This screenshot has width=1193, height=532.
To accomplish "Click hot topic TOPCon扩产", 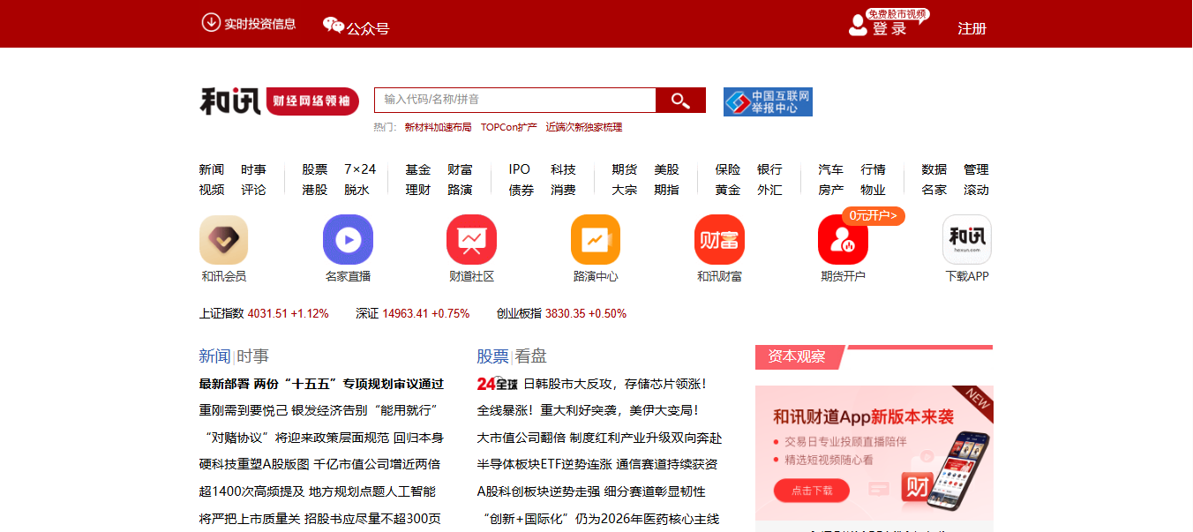I will click(x=509, y=127).
